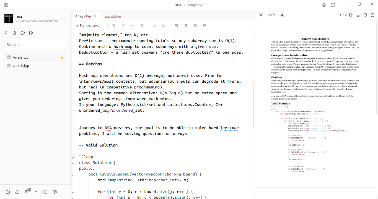378x199 pixels.
Task: Open Arrays.typ in the file list
Action: 35,57
